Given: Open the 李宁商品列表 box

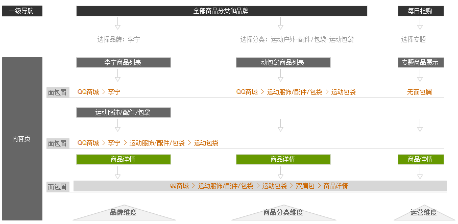Looking at the screenshot, I should [123, 62].
